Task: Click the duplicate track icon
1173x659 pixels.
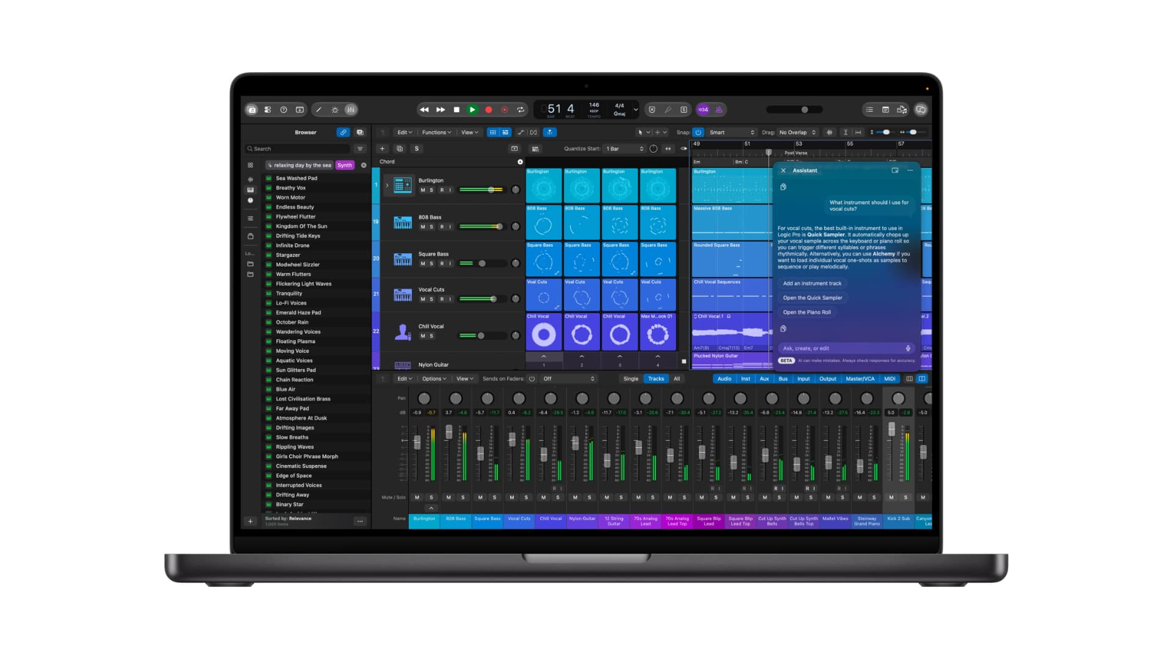Action: click(x=400, y=149)
